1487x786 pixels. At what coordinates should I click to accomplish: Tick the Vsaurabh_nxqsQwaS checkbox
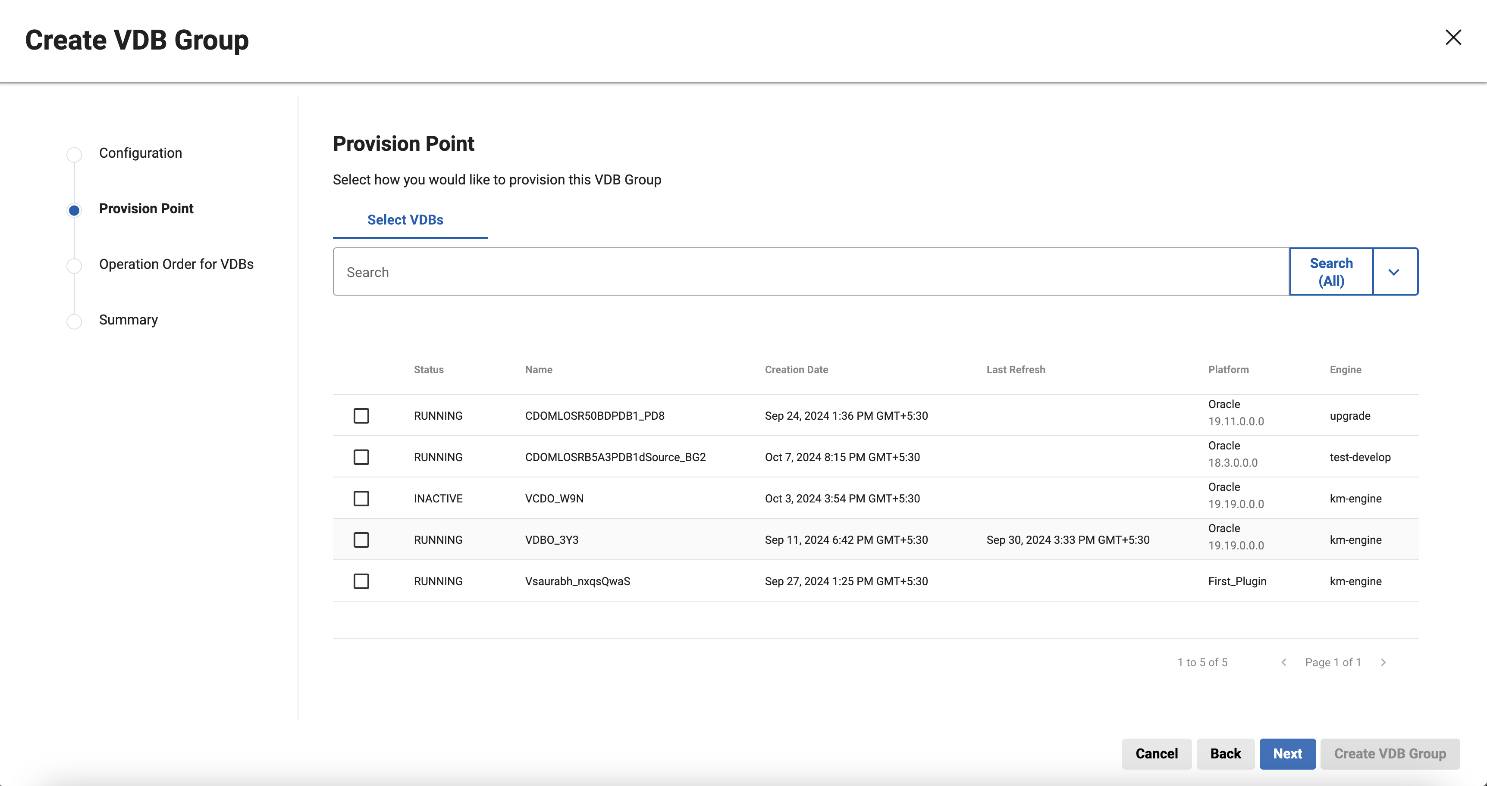pos(361,581)
